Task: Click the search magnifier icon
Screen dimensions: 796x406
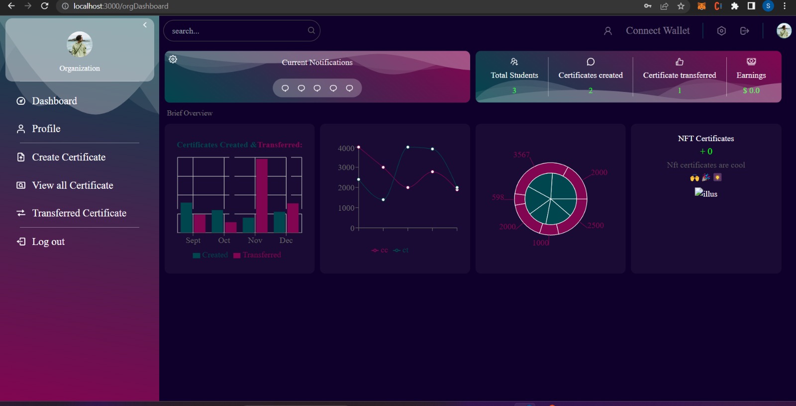Action: pos(311,30)
